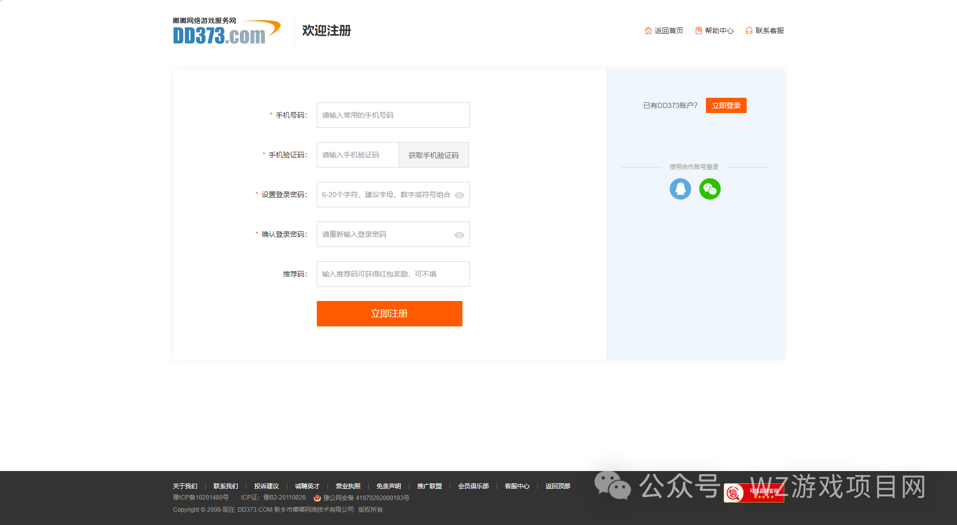Open help center via its icon
Viewport: 957px width, 525px height.
pyautogui.click(x=698, y=31)
